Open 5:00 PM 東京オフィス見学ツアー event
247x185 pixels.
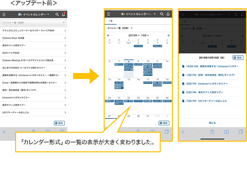pos(212,92)
